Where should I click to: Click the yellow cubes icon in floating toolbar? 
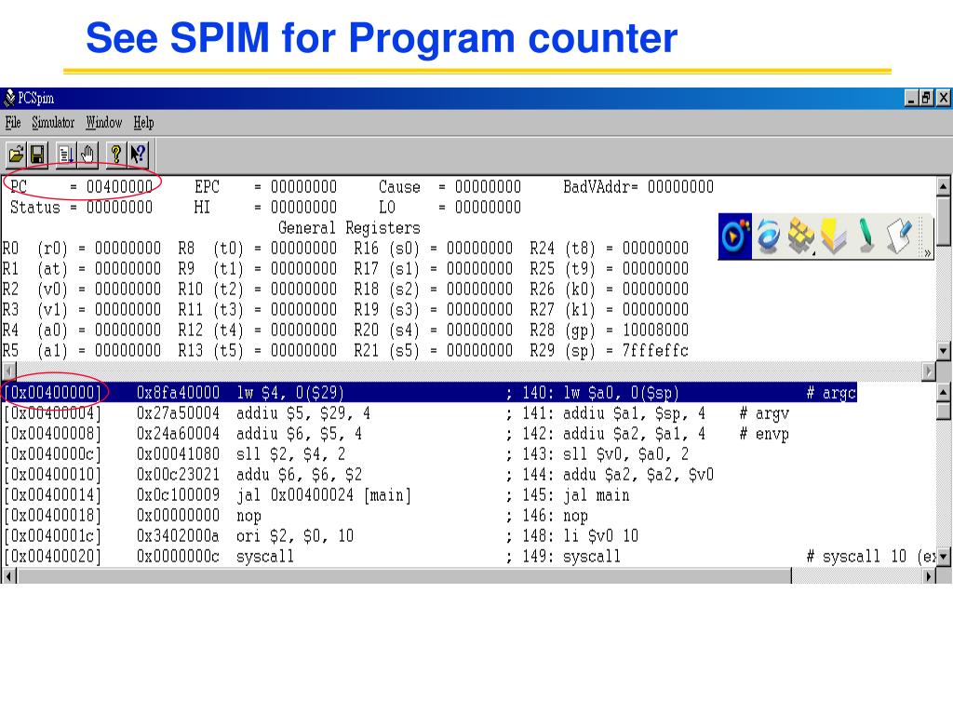[x=801, y=236]
